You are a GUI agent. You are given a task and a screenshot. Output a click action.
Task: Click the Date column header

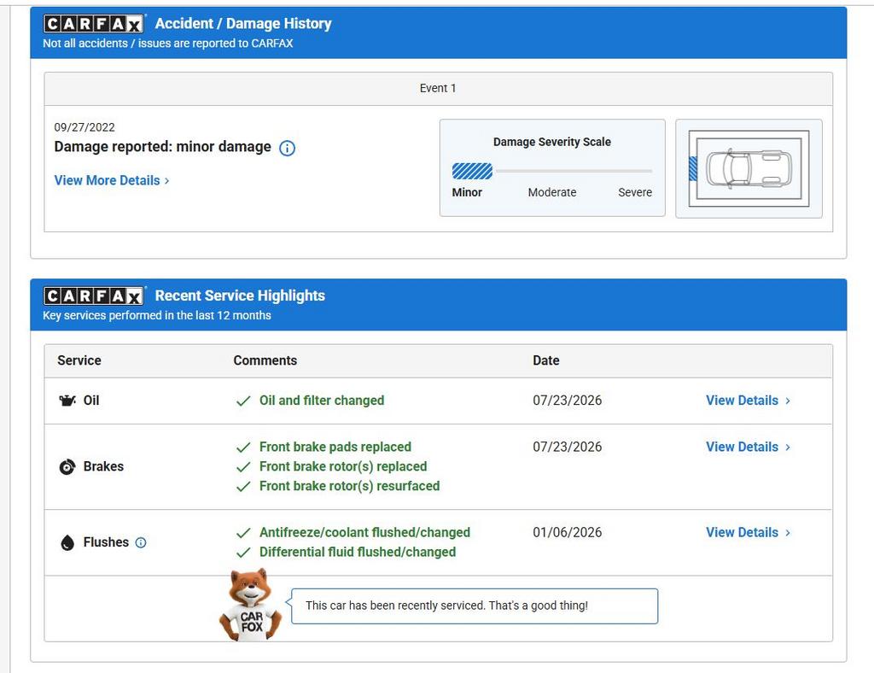click(x=545, y=360)
